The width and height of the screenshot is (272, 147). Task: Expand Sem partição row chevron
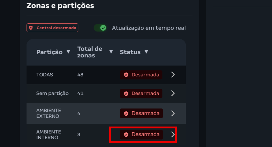coord(173,93)
